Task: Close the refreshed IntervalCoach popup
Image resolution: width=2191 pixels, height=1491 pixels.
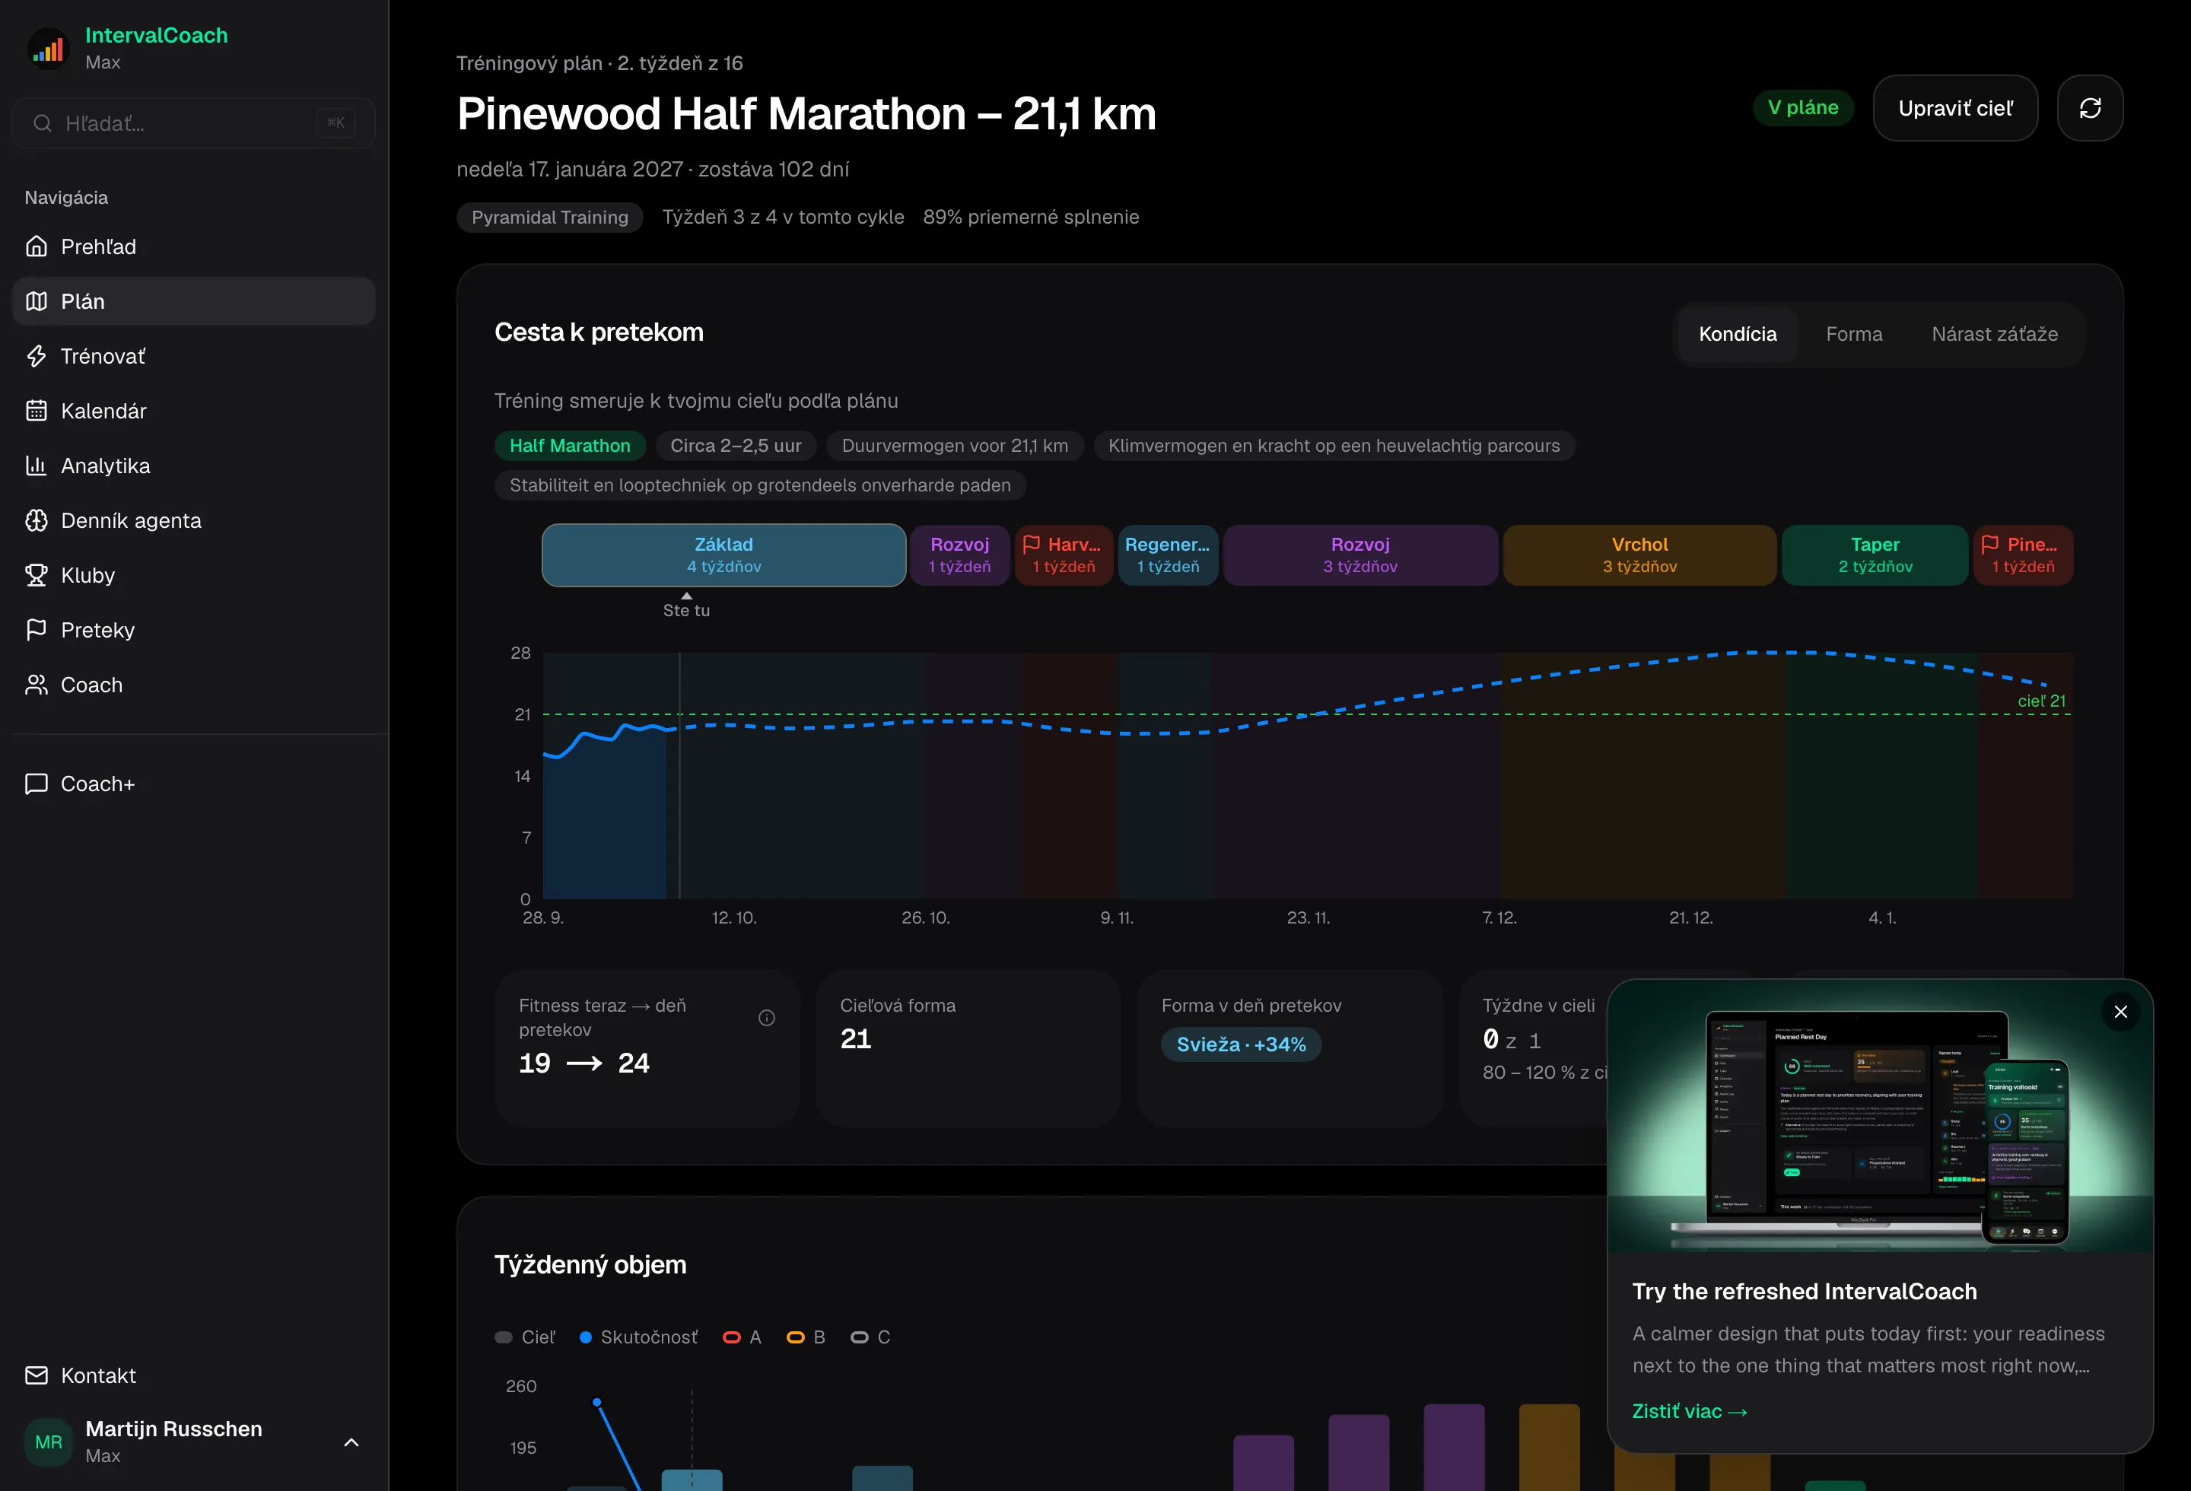Action: tap(2120, 1011)
